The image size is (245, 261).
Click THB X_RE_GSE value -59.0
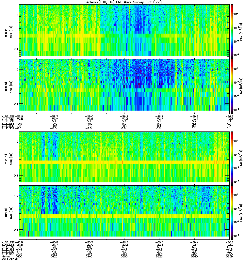point(89,116)
